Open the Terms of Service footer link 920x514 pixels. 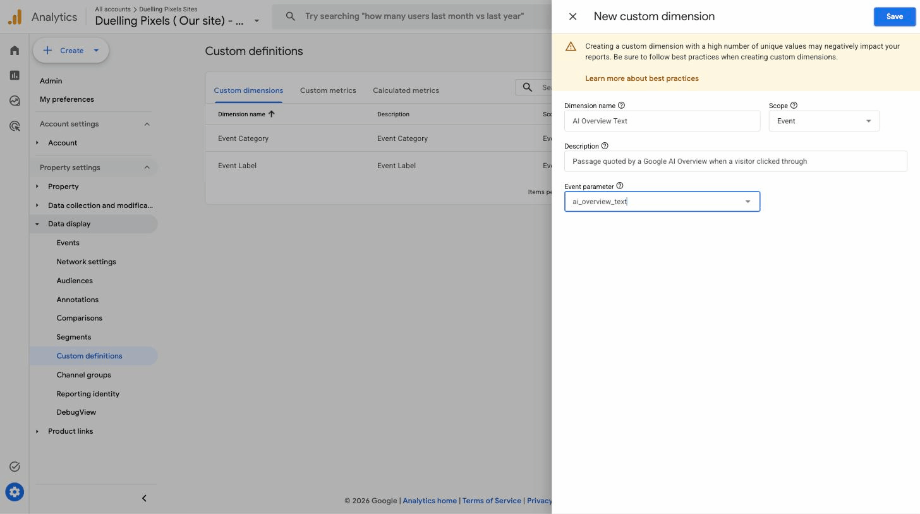click(492, 501)
